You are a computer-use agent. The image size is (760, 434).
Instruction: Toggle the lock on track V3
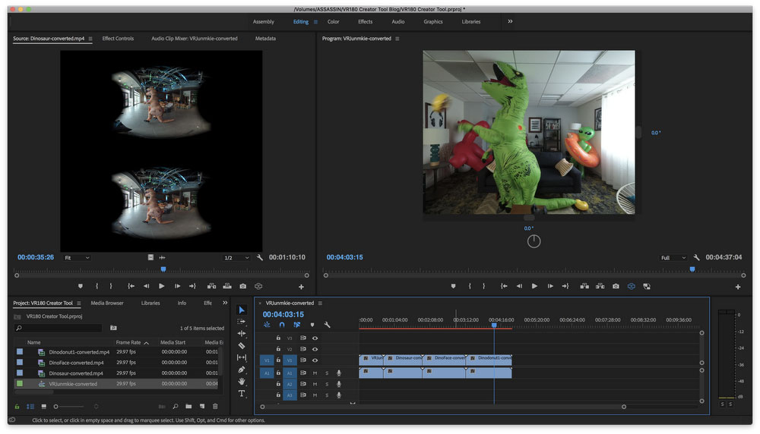tap(278, 338)
